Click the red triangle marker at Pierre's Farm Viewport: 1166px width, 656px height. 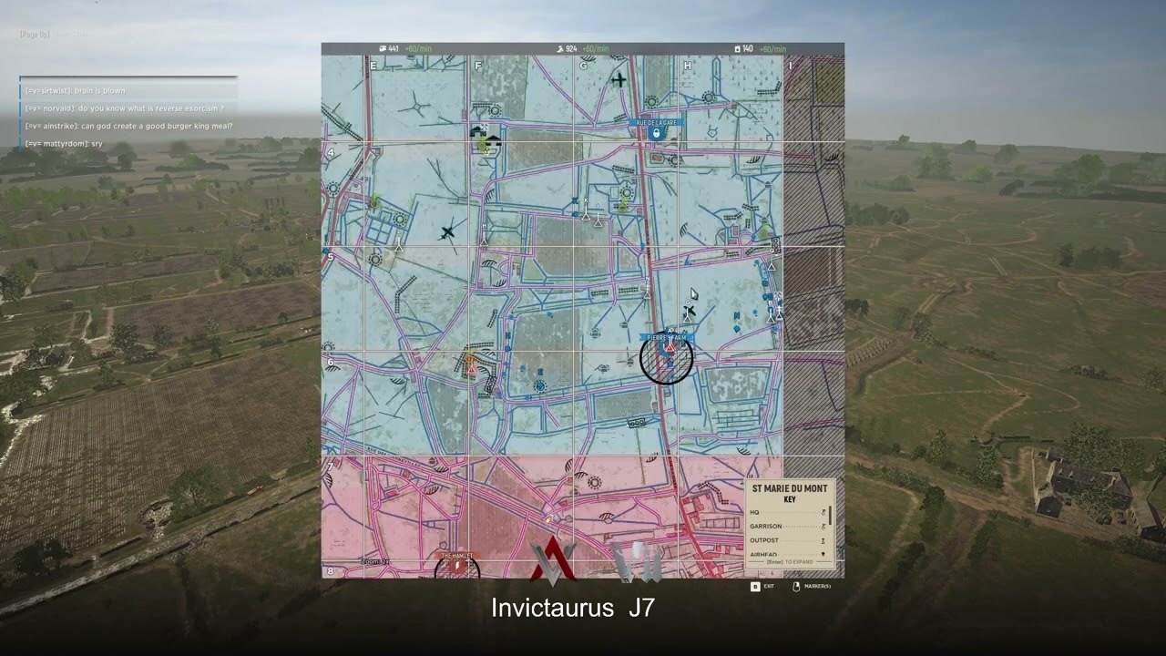(670, 347)
